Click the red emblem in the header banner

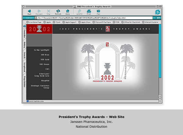click(x=108, y=29)
